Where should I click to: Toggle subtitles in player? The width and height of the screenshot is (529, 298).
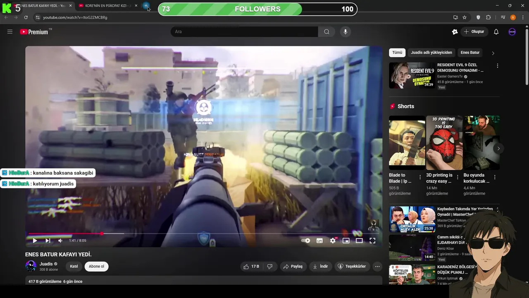click(319, 240)
